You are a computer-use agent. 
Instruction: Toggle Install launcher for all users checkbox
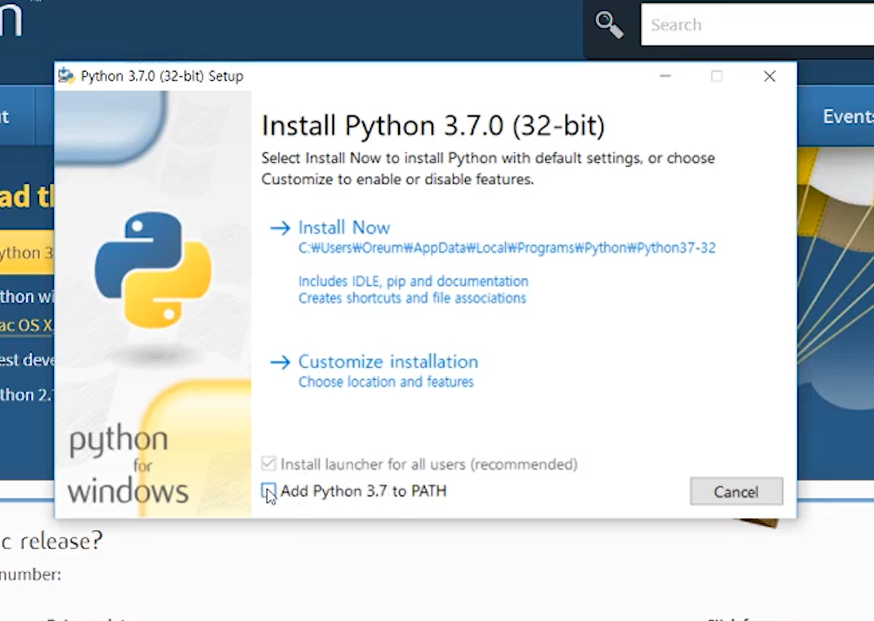coord(268,464)
